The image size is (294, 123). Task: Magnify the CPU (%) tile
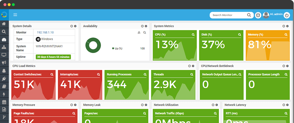point(193,35)
